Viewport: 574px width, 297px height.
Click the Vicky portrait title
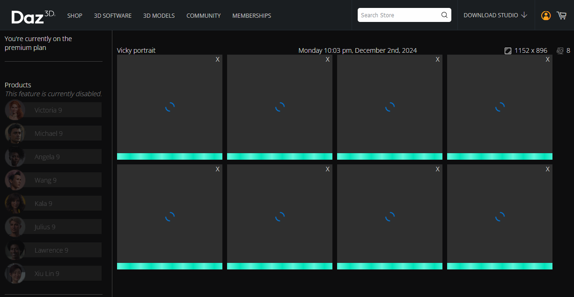tap(136, 50)
